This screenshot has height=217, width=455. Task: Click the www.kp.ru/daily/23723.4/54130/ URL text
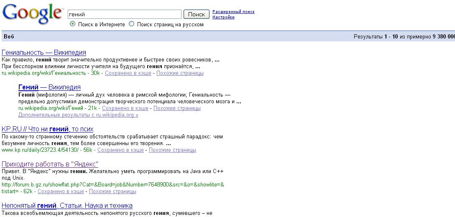[40, 150]
